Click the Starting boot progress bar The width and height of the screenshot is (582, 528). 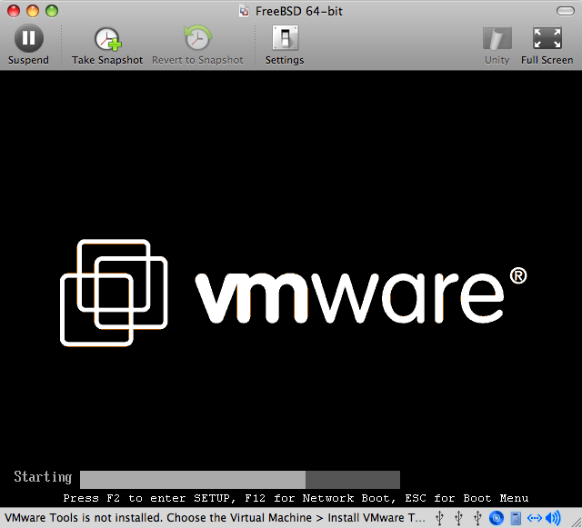pyautogui.click(x=239, y=480)
